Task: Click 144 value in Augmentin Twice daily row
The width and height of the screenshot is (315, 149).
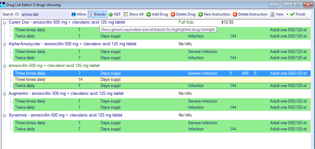Action: [x=233, y=107]
